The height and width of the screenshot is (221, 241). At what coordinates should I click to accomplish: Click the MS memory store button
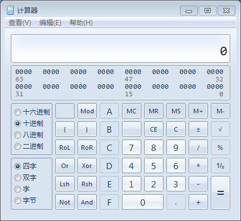(x=176, y=111)
